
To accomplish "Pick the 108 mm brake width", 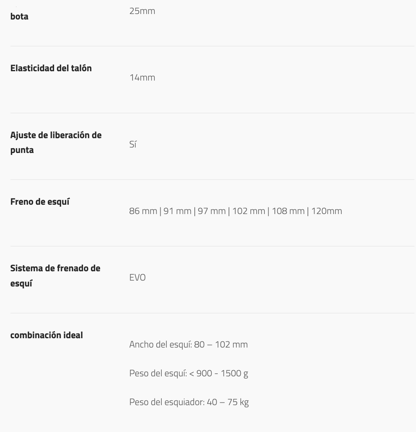I will [288, 211].
